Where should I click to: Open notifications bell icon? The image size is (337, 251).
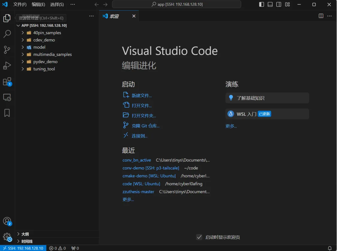[330, 248]
